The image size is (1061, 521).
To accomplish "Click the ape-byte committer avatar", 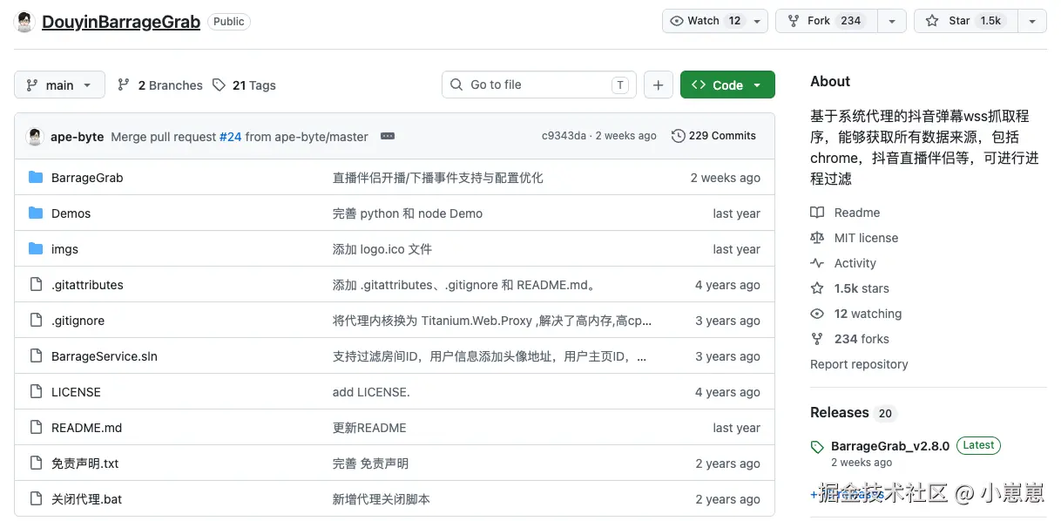I will pos(35,136).
